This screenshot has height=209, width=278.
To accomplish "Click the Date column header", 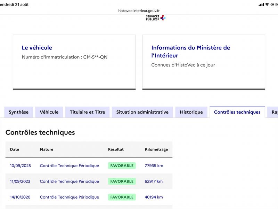I will [x=15, y=149].
